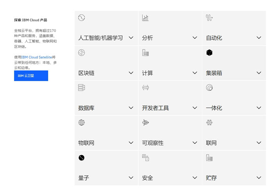Click the 物联网 globe icon

click(81, 123)
